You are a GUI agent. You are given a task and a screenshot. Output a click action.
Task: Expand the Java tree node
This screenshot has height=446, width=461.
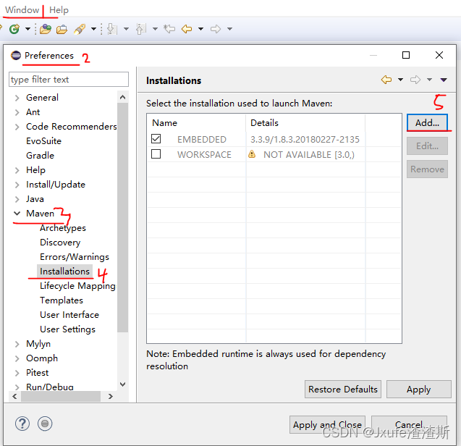click(x=17, y=199)
